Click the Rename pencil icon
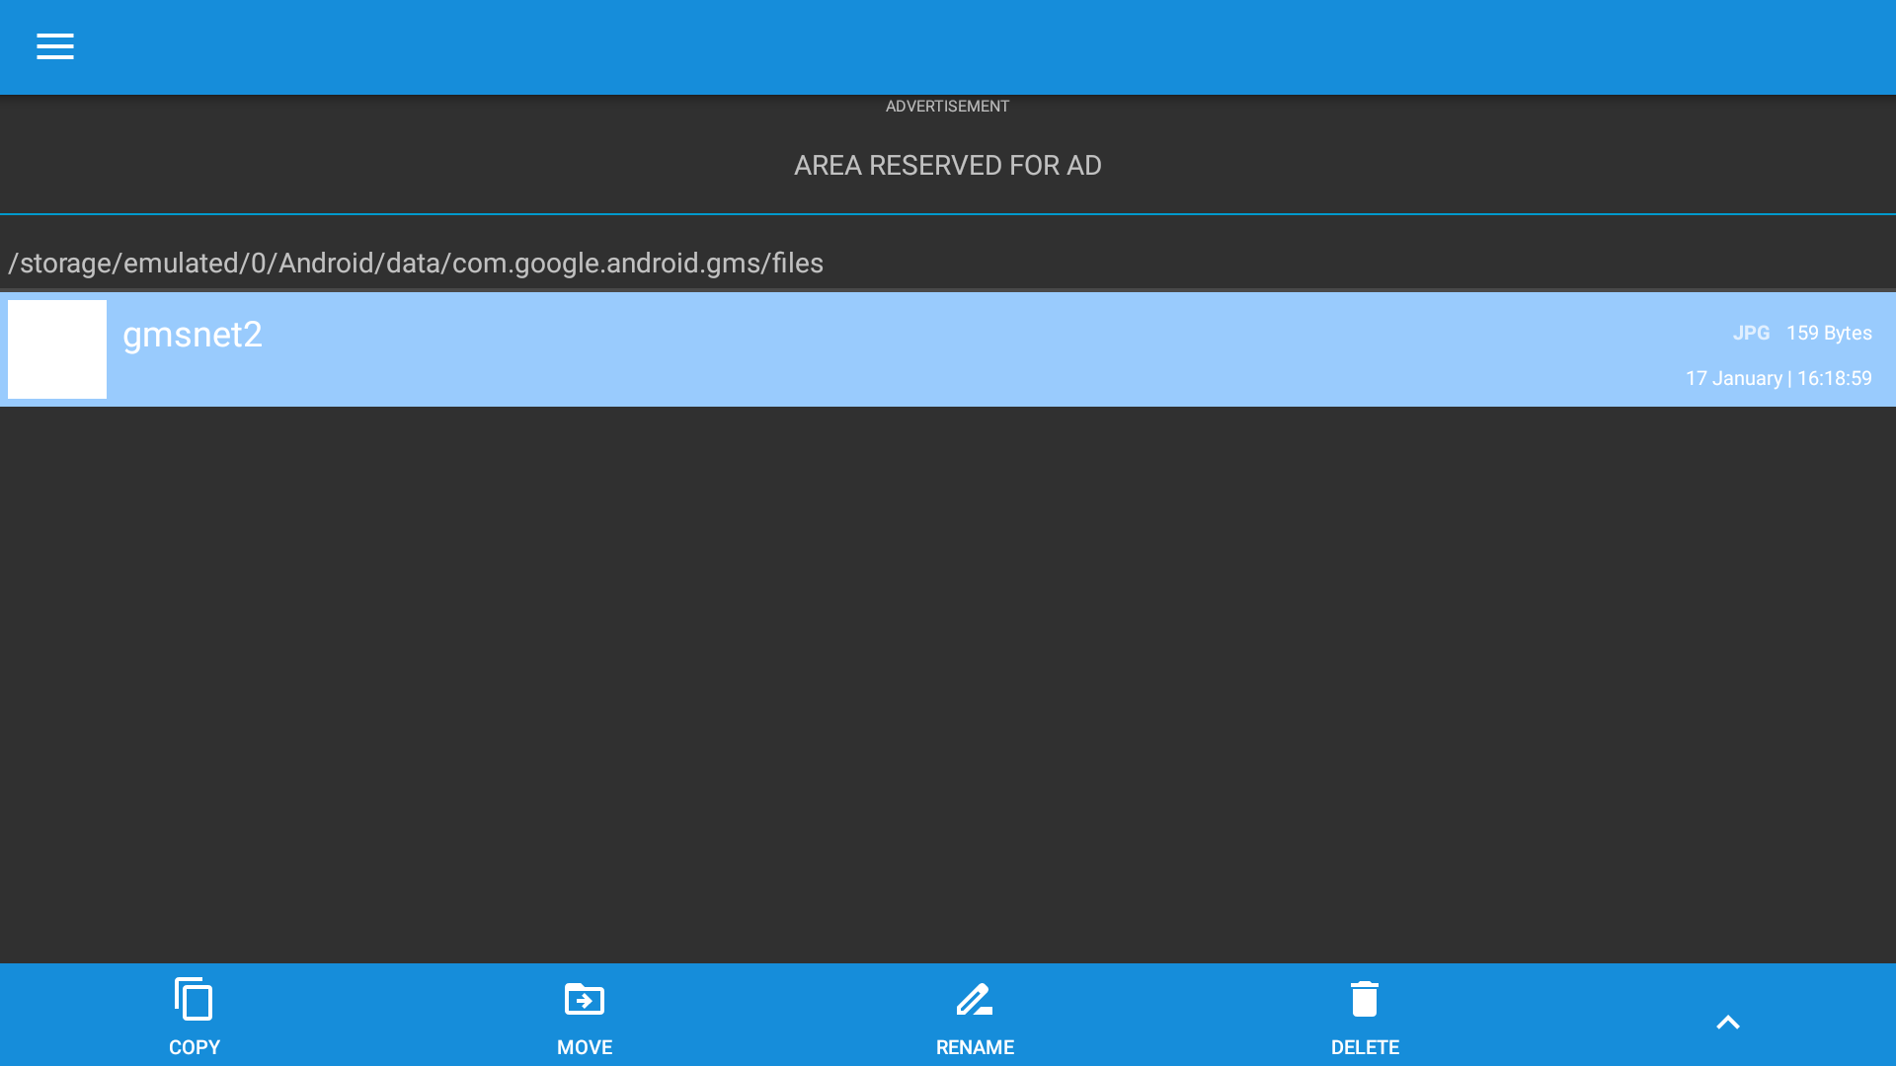 tap(975, 999)
